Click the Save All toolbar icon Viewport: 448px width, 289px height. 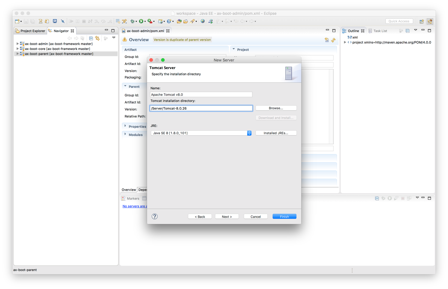pos(33,21)
